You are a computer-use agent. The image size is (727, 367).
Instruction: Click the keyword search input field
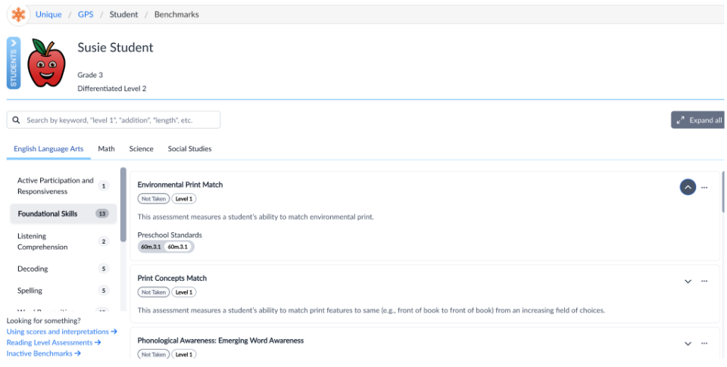point(121,120)
